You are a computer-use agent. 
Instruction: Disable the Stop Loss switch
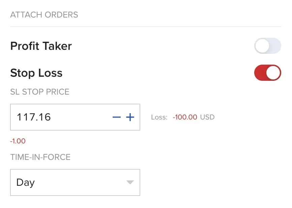point(267,73)
